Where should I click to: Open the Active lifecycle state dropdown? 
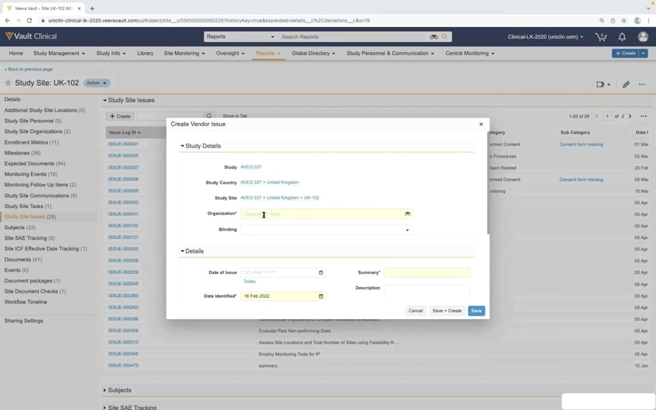[97, 83]
